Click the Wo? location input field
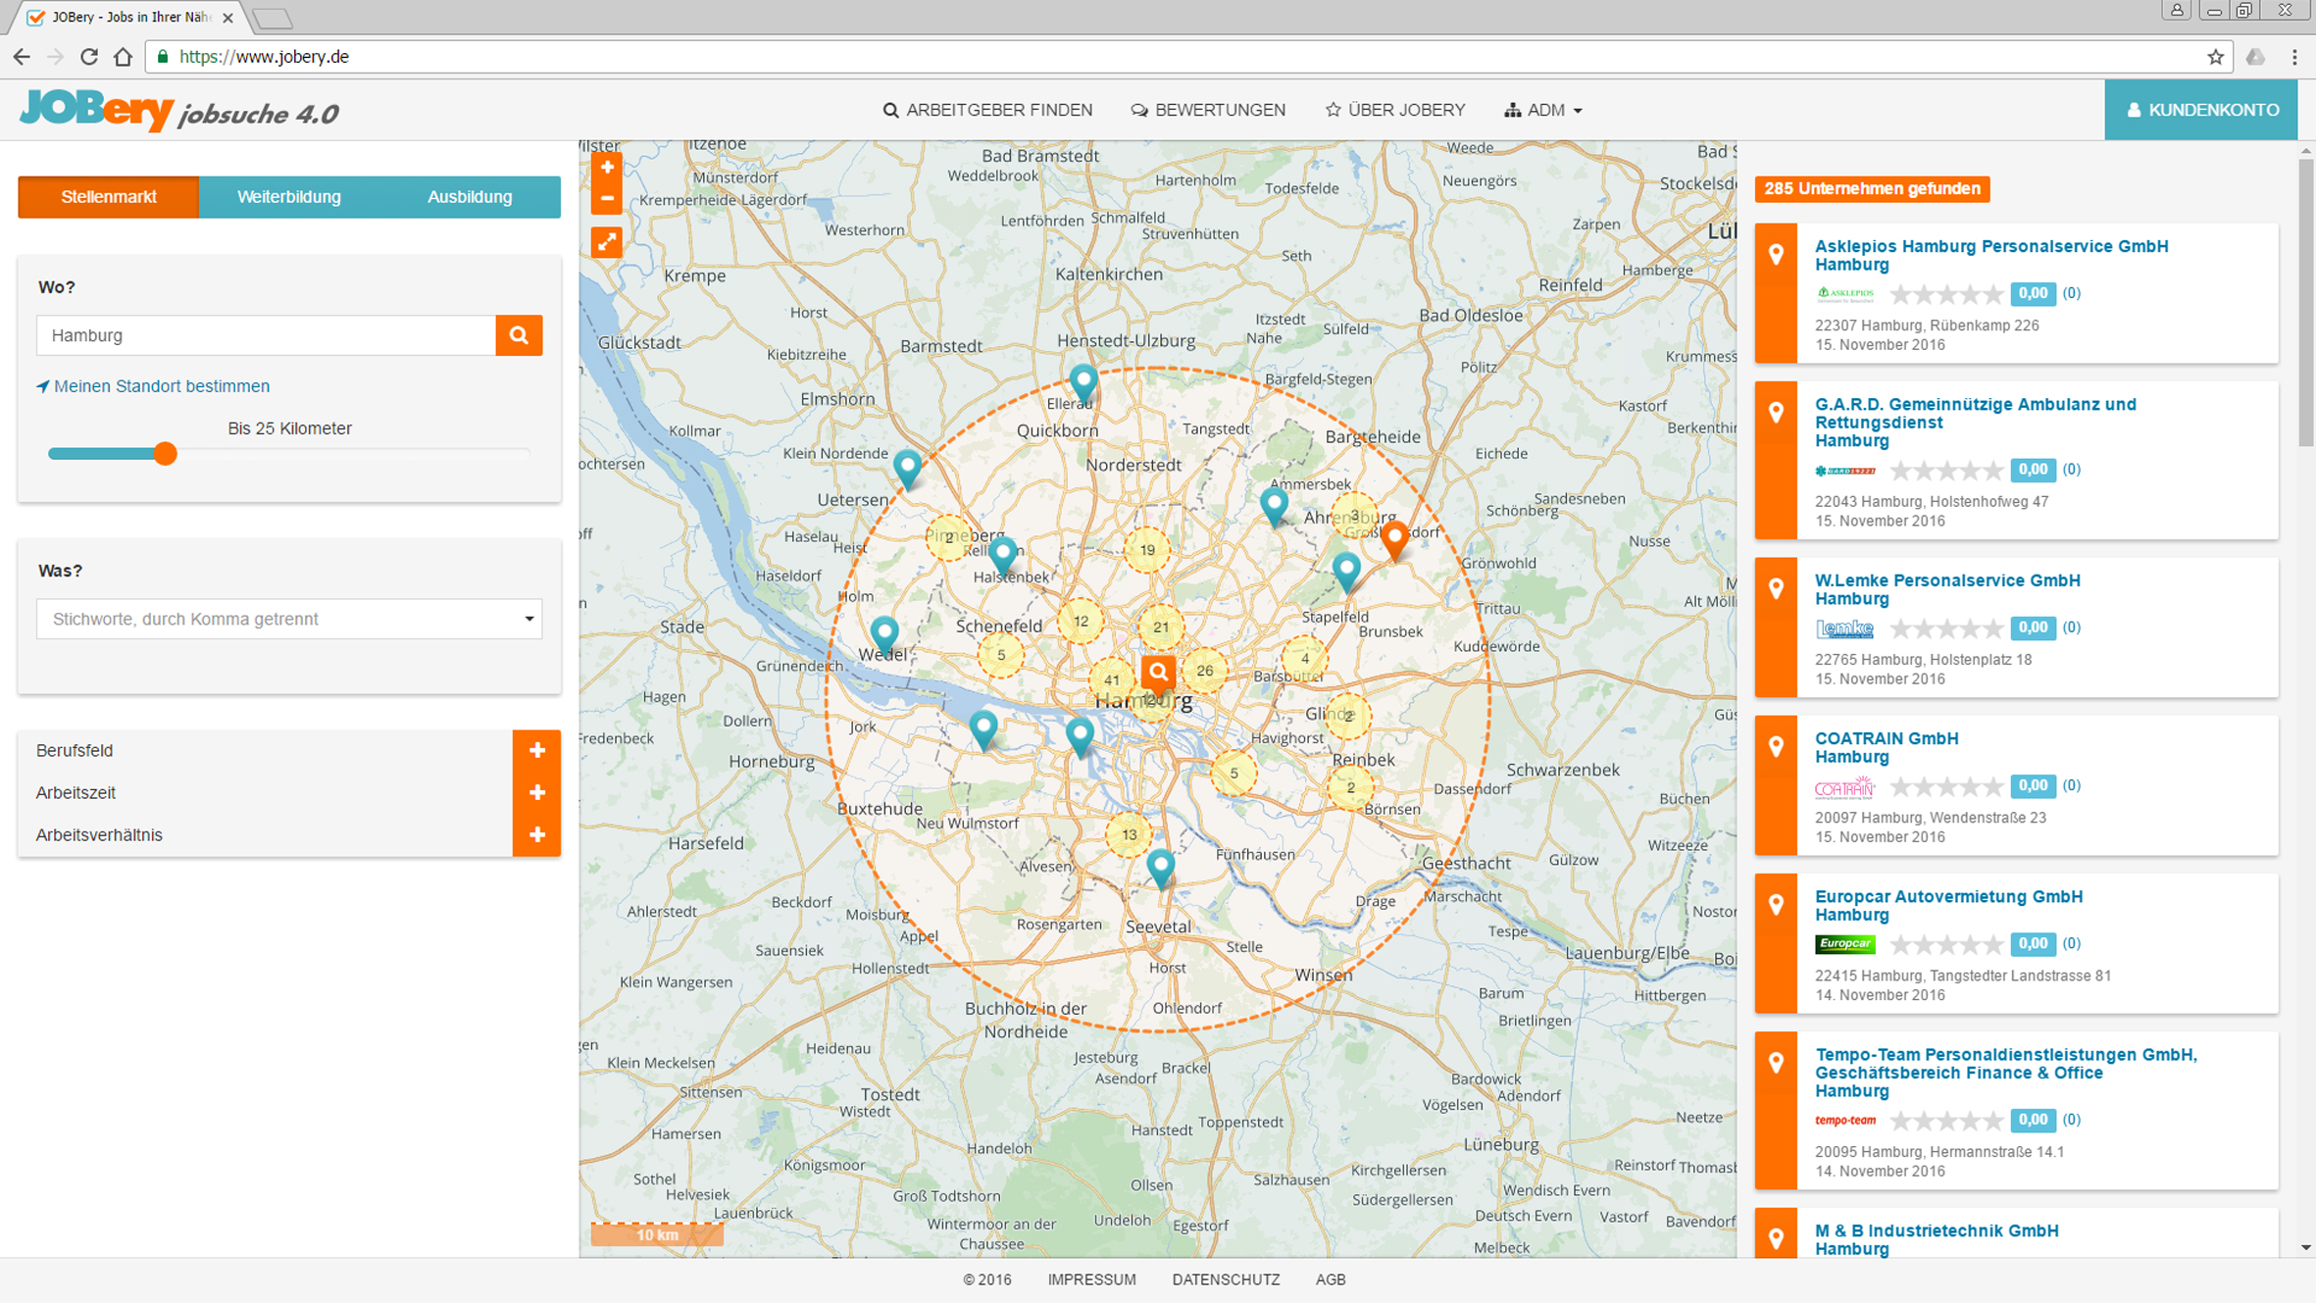Image resolution: width=2316 pixels, height=1303 pixels. [266, 335]
